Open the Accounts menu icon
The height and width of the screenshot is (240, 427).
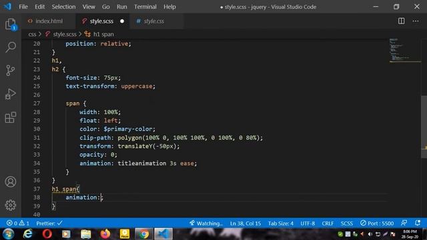tap(11, 181)
